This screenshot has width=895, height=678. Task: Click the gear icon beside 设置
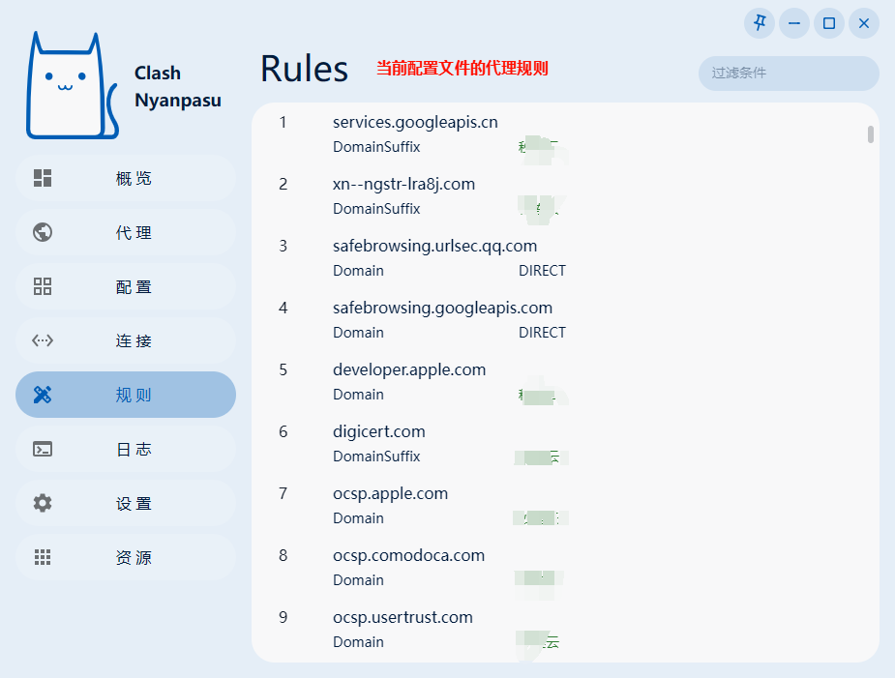[43, 503]
